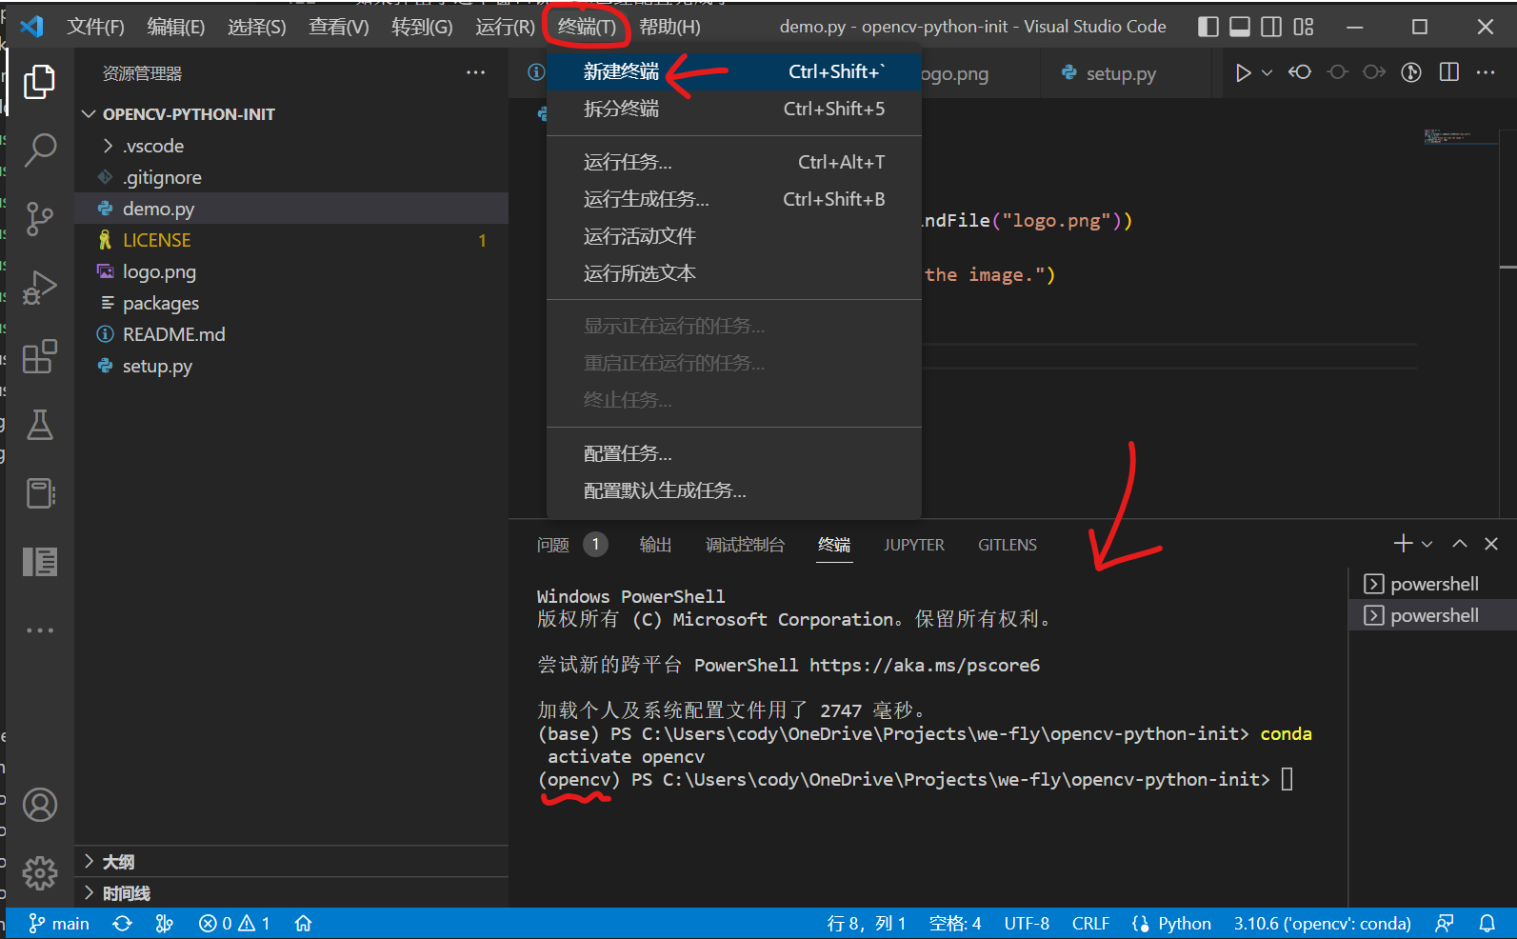Click the Run Python File play button
Screen dimensions: 1517x939
coord(1242,73)
